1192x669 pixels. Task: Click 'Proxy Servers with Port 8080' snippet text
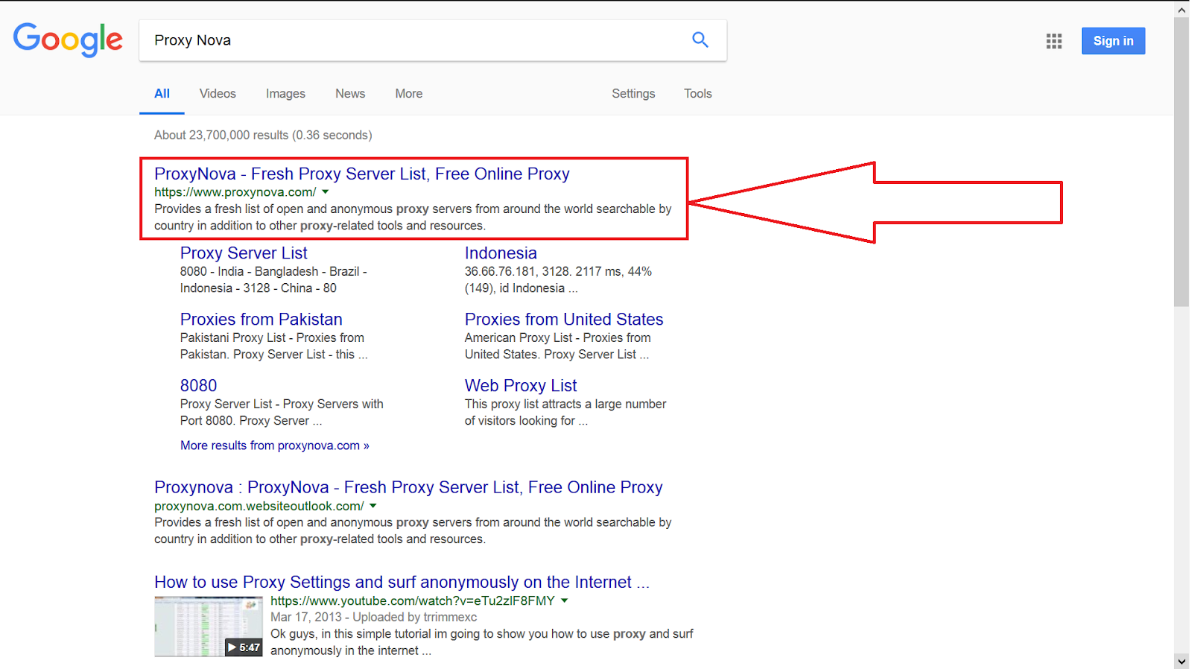tap(282, 413)
